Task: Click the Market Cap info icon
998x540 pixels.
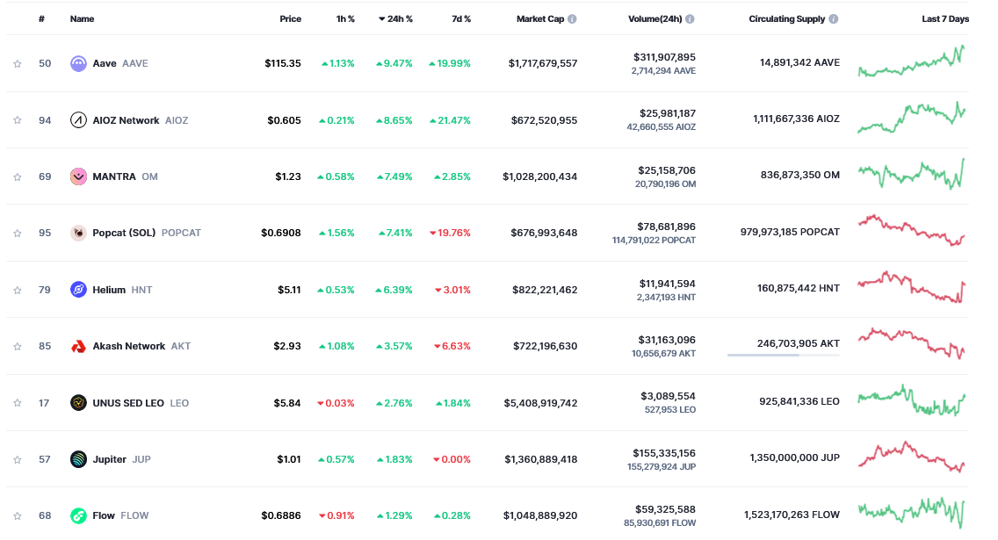Action: tap(572, 19)
